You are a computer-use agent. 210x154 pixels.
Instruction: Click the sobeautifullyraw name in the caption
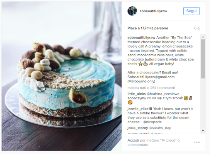point(141,37)
